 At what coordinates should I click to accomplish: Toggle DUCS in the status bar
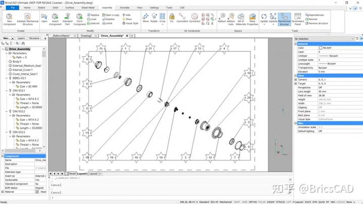(x=308, y=202)
